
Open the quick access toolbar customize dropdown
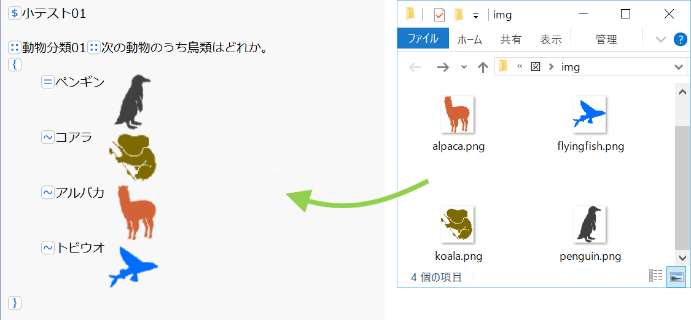475,15
